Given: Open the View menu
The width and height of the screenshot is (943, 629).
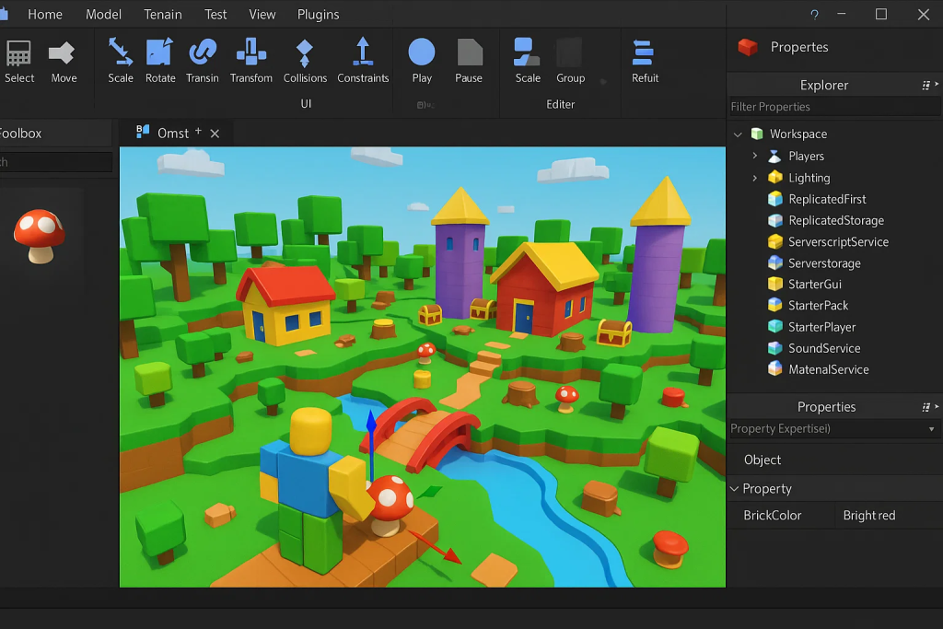Looking at the screenshot, I should point(262,15).
